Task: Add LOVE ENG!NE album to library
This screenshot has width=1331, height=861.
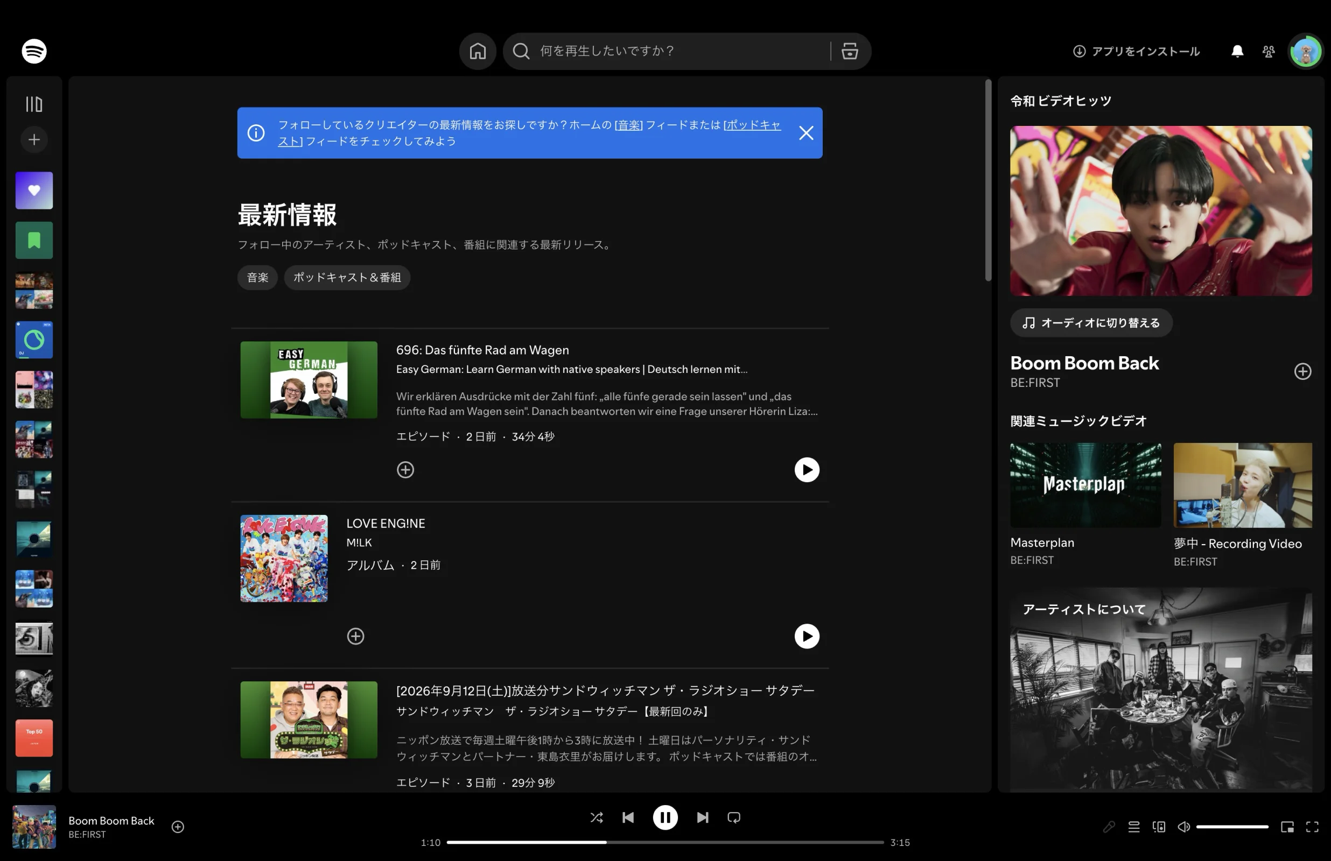Action: pyautogui.click(x=356, y=636)
